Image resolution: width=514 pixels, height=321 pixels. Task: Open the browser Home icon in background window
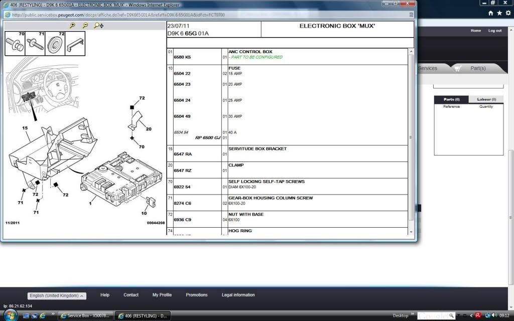[491, 13]
